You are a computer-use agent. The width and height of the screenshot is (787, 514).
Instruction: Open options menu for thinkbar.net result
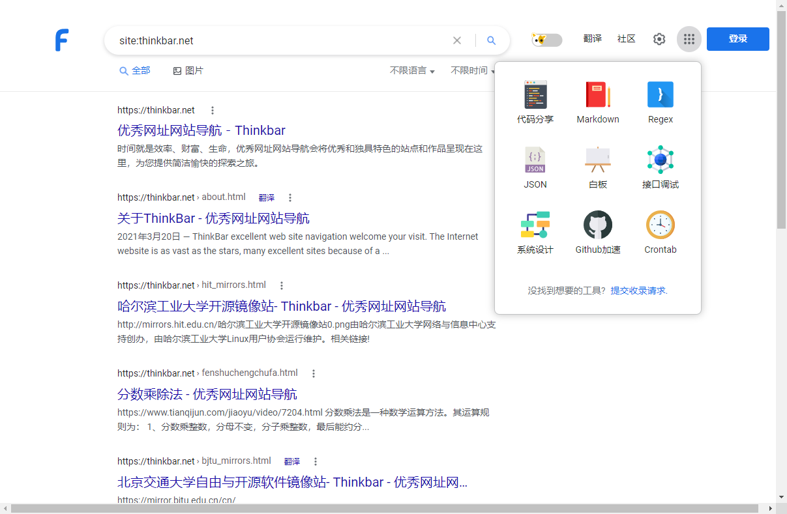click(212, 110)
